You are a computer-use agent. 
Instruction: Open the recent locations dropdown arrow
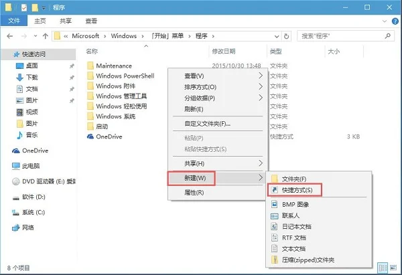(x=36, y=36)
